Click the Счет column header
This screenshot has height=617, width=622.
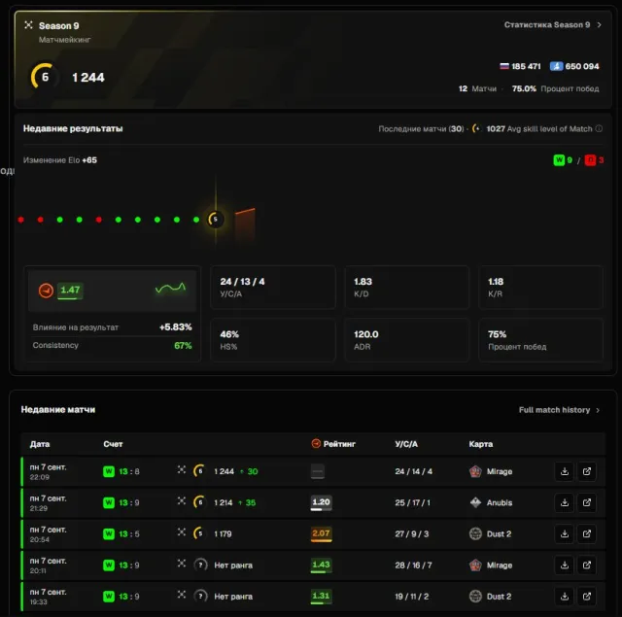tap(113, 444)
